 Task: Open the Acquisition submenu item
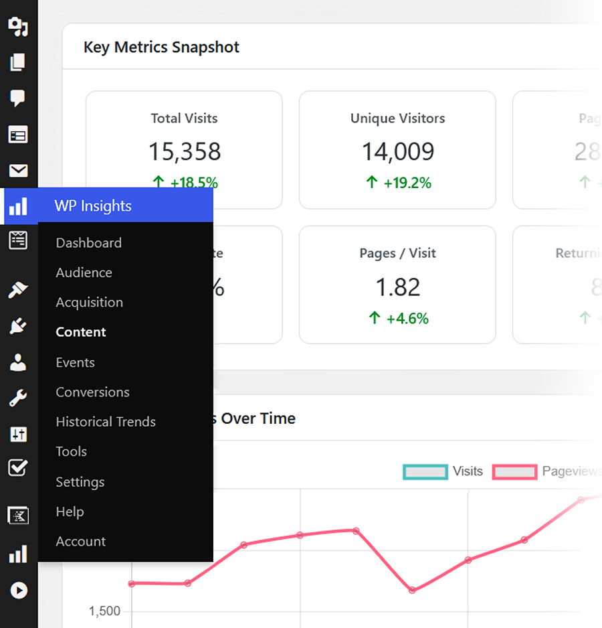pos(89,303)
